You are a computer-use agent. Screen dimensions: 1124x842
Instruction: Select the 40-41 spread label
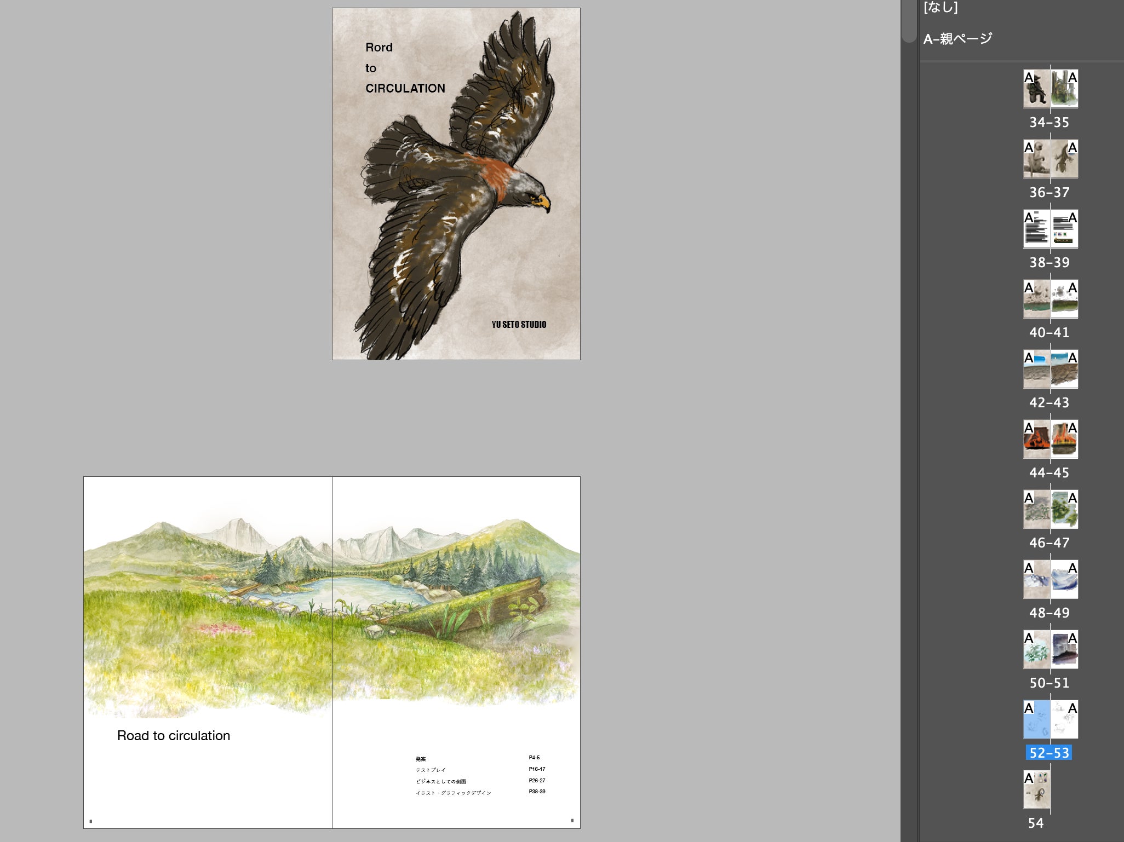(x=1049, y=332)
